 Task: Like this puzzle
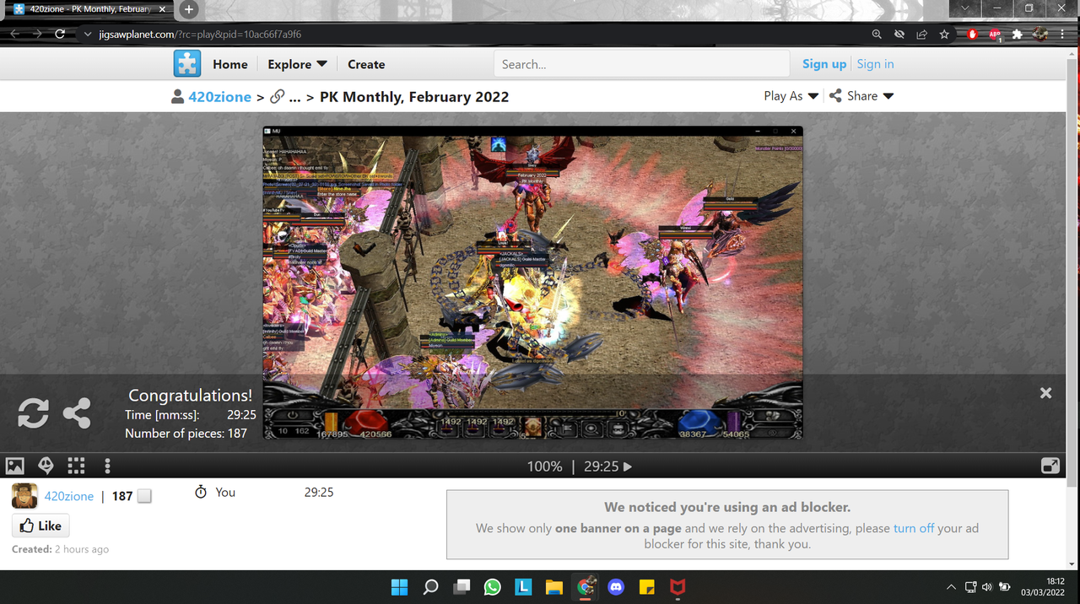click(x=40, y=526)
